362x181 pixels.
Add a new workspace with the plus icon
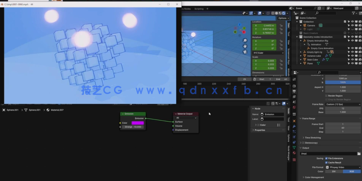pyautogui.click(x=207, y=9)
